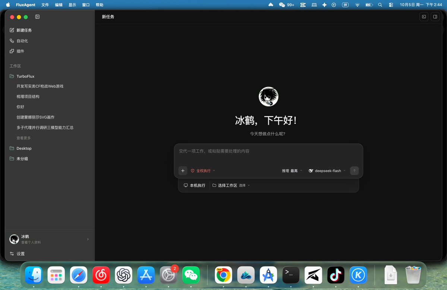Open Control Center in the menu bar
This screenshot has width=447, height=290.
[391, 5]
